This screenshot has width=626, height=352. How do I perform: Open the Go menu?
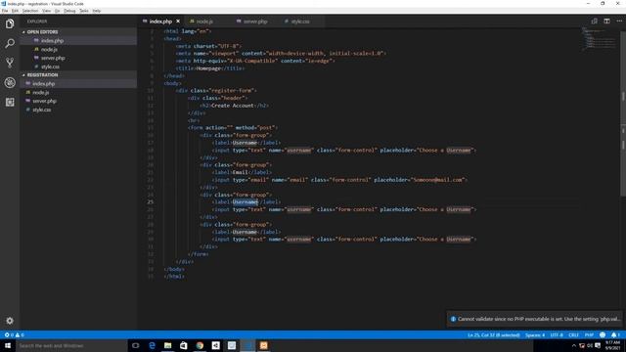point(57,11)
